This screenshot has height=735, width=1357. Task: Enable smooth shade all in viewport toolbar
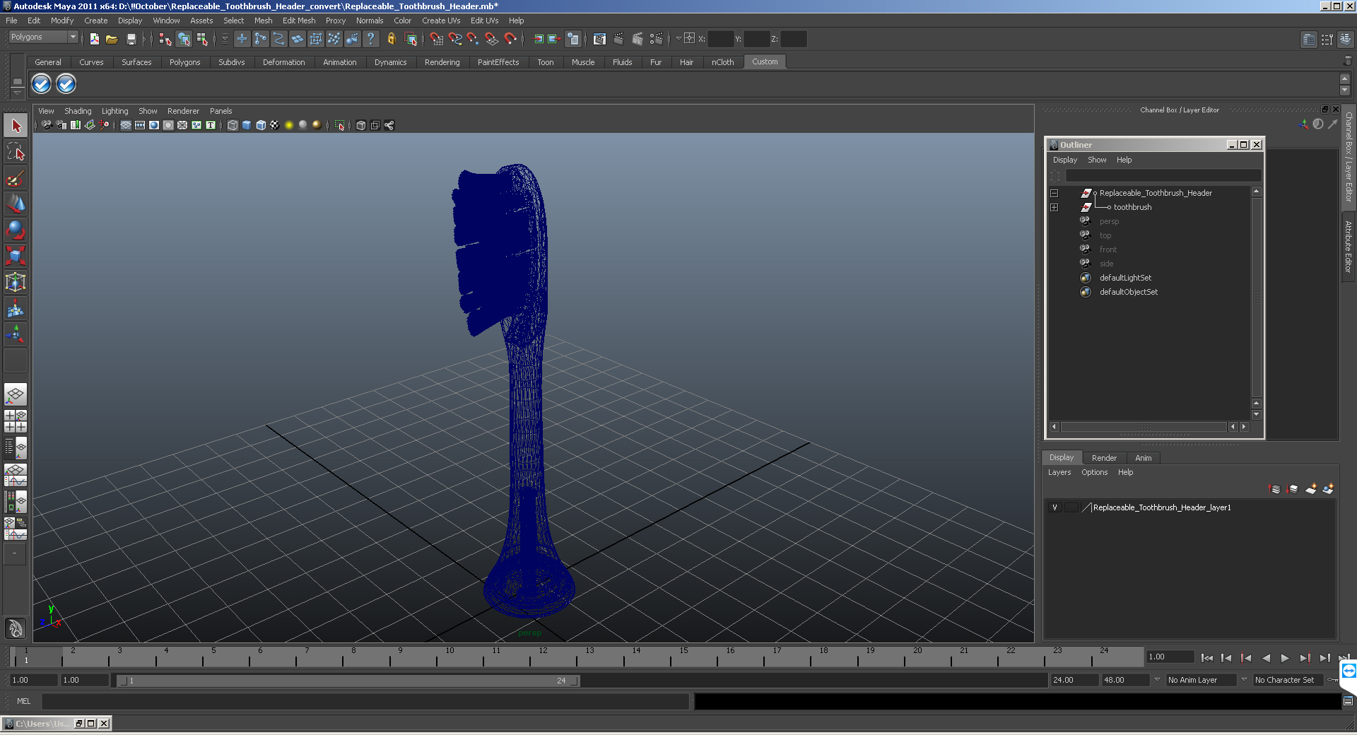coord(247,125)
